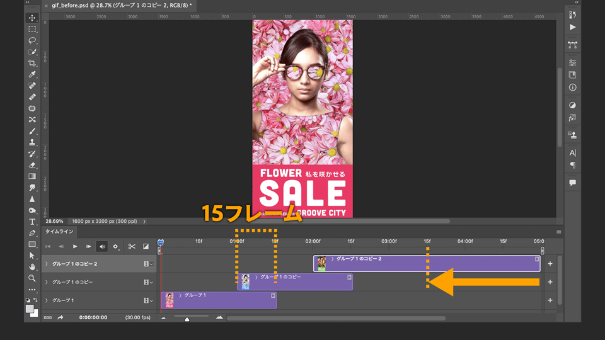Viewport: 605px width, 340px height.
Task: Zoom out the timeline with small mountain
Action: tap(164, 318)
